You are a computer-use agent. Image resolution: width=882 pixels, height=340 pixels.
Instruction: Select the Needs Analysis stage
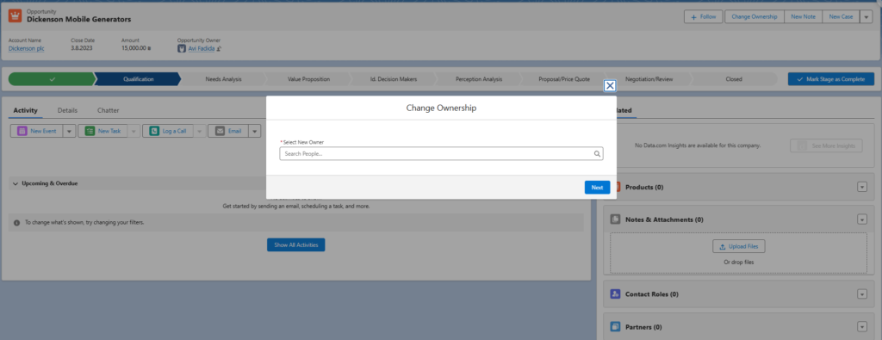223,79
